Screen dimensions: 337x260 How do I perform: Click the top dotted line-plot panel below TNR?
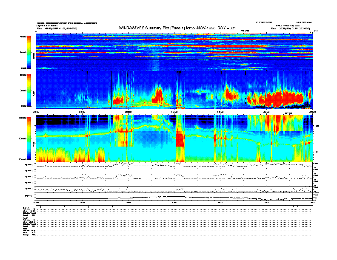pos(174,165)
